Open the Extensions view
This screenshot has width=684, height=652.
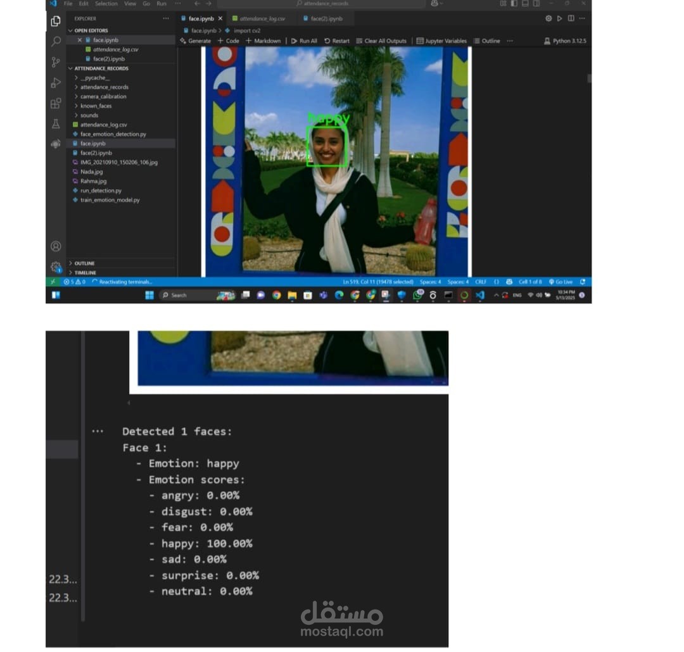pos(56,104)
